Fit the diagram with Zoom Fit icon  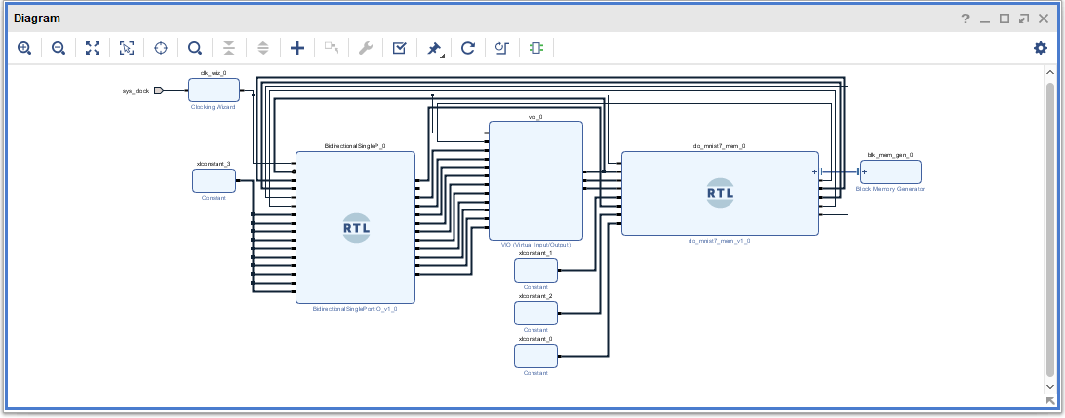(93, 48)
